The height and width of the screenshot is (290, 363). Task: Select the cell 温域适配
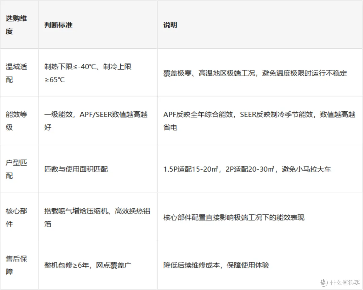pyautogui.click(x=19, y=73)
